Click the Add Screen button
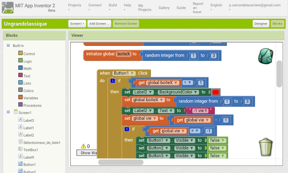The image size is (288, 173). click(x=99, y=24)
